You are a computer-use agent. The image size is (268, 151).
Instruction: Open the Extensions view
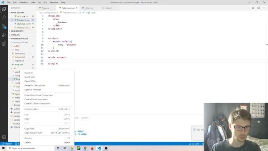(x=4, y=44)
